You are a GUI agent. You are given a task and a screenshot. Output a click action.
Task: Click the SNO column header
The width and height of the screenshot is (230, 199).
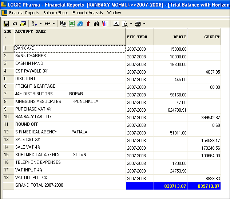8,37
